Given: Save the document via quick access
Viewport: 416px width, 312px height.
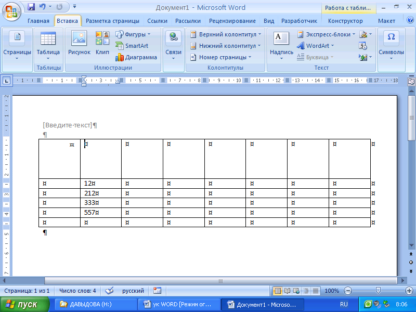Looking at the screenshot, I should click(31, 7).
